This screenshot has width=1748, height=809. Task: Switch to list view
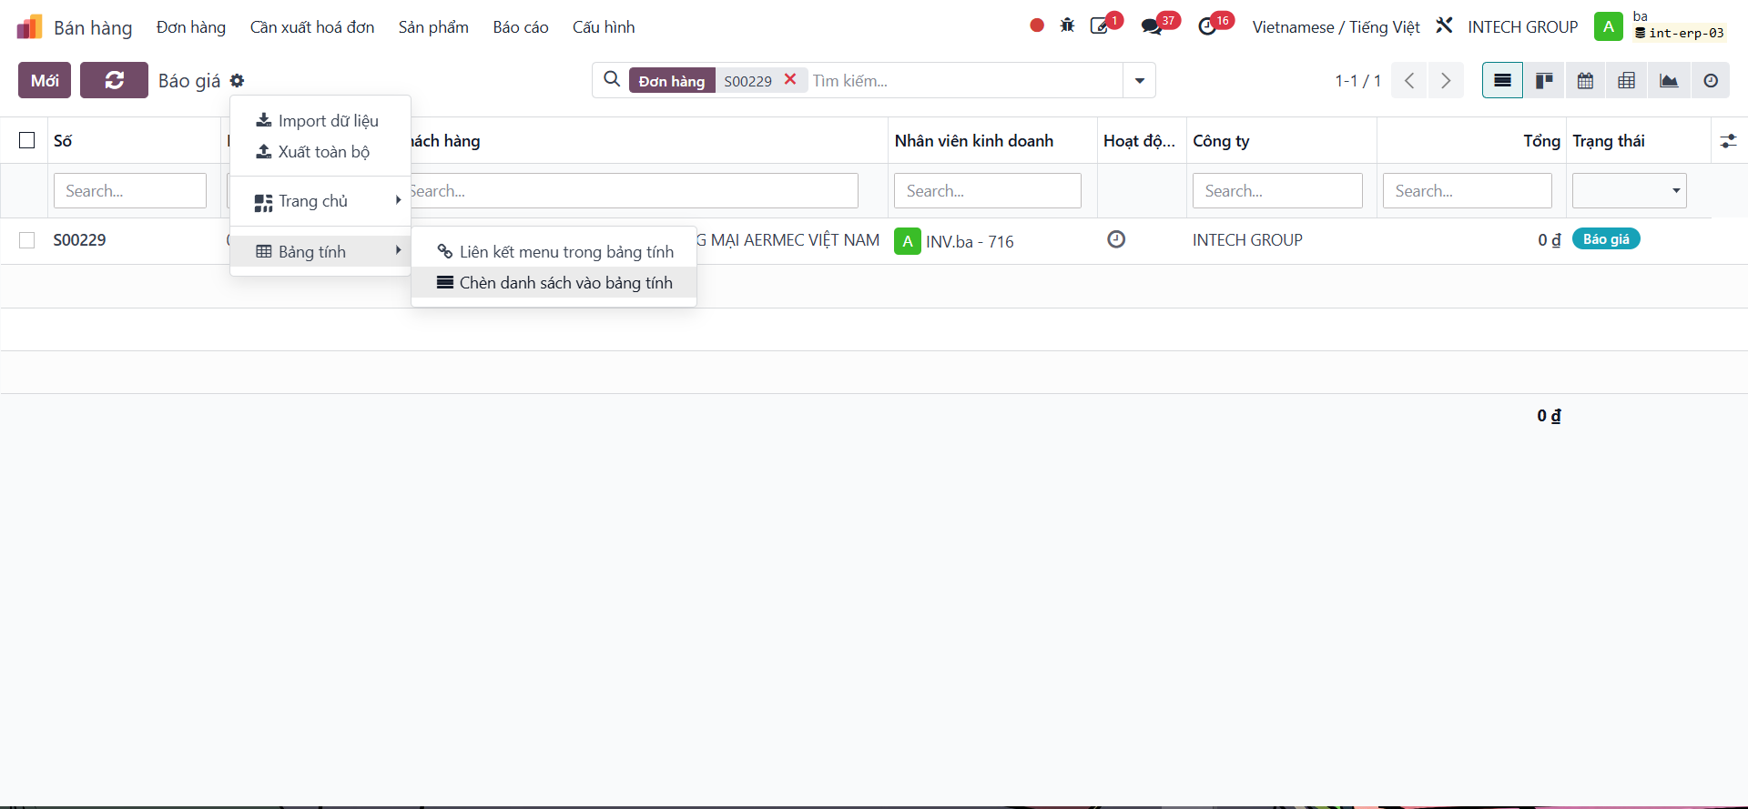click(1502, 80)
